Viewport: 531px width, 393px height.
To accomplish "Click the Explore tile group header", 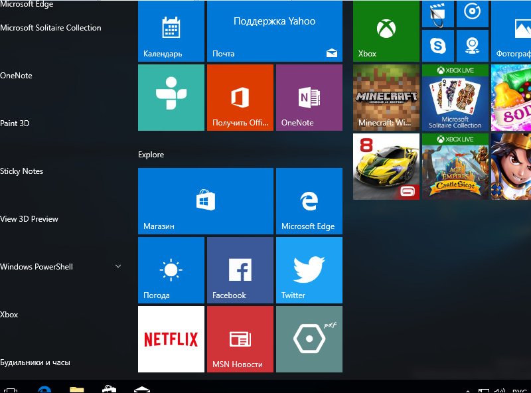I will coord(151,155).
